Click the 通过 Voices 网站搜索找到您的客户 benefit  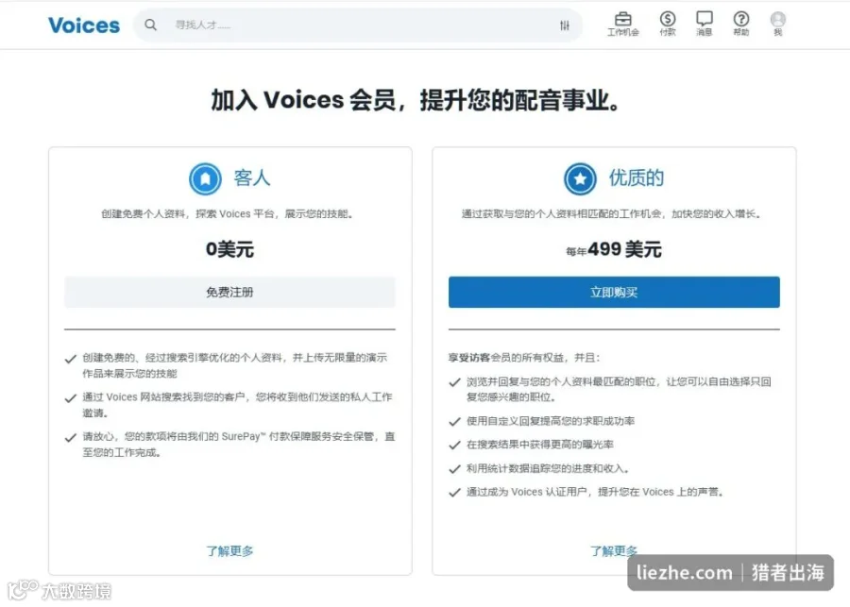click(237, 405)
